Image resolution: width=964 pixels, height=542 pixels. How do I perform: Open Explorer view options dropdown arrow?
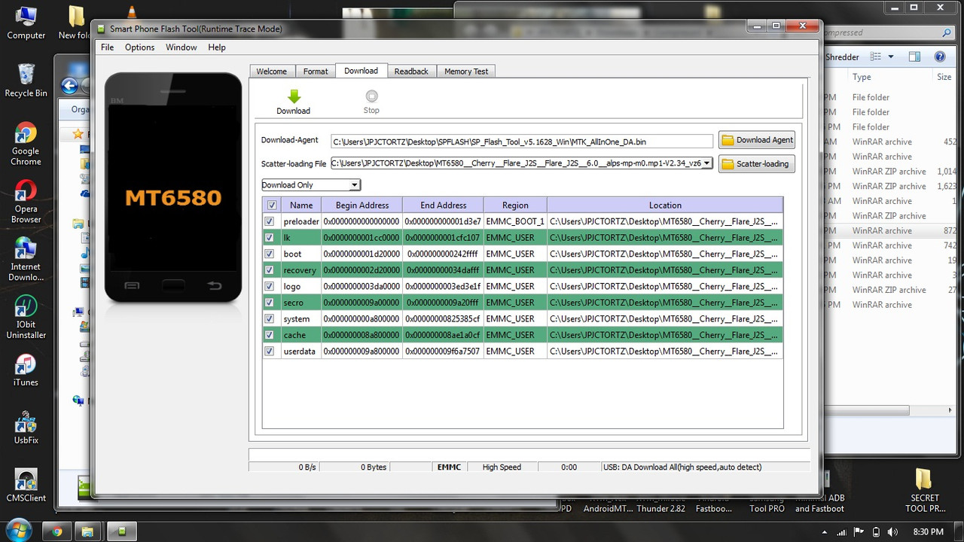pyautogui.click(x=891, y=57)
